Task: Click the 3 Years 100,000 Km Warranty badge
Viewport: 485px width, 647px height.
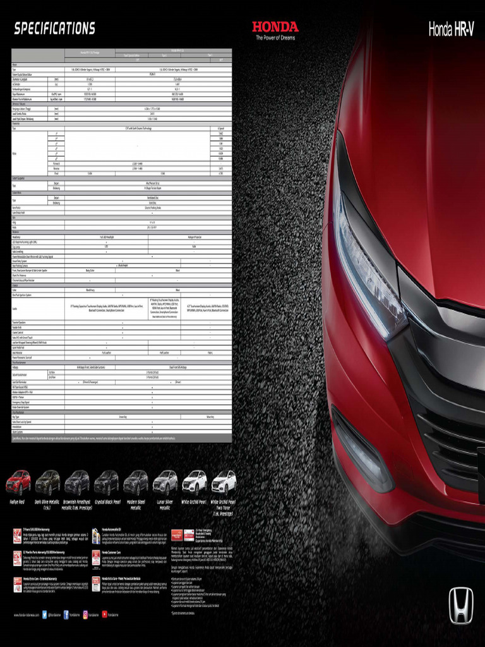Action: (17, 536)
